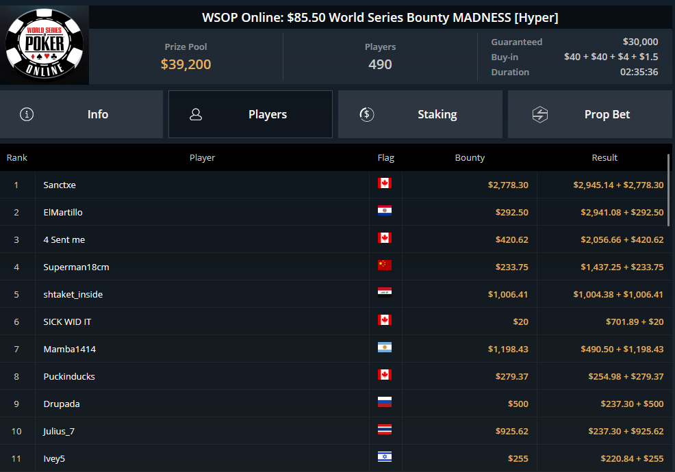Image resolution: width=675 pixels, height=472 pixels.
Task: Select player name Sanctxe
Action: pyautogui.click(x=60, y=185)
